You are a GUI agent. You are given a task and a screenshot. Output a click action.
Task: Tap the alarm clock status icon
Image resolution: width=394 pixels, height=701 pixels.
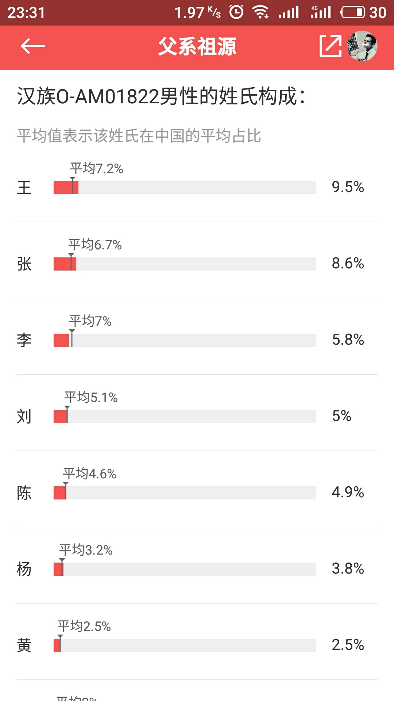(236, 12)
